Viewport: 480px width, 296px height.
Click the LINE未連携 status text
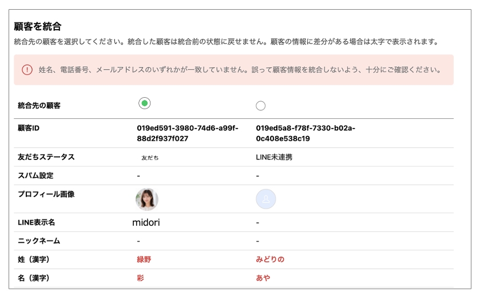(274, 157)
